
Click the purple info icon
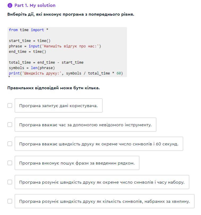point(10,6)
